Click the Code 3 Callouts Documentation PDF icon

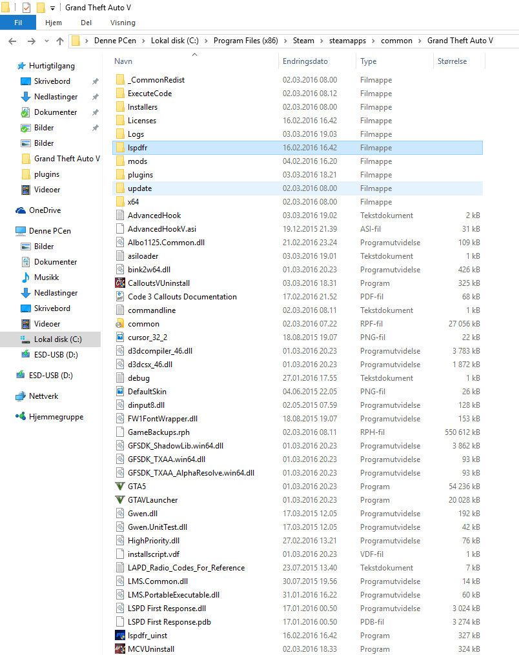tap(120, 297)
